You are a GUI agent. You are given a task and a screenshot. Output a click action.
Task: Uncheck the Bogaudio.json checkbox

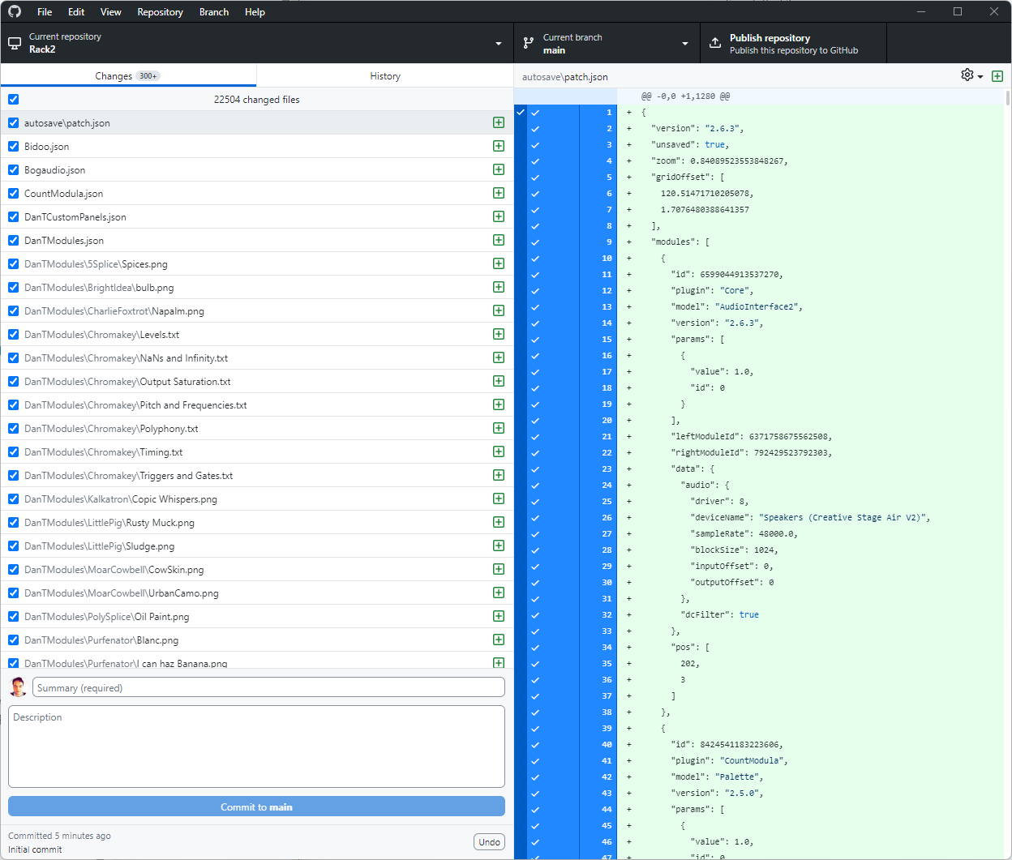(x=13, y=170)
